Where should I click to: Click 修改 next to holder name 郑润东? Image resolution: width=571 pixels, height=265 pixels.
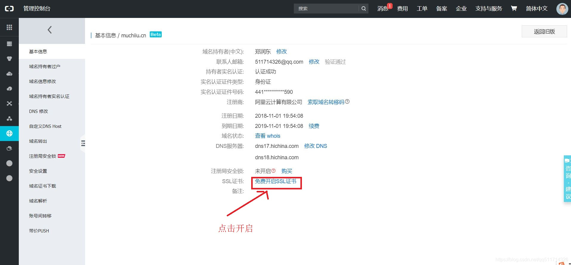pos(281,51)
